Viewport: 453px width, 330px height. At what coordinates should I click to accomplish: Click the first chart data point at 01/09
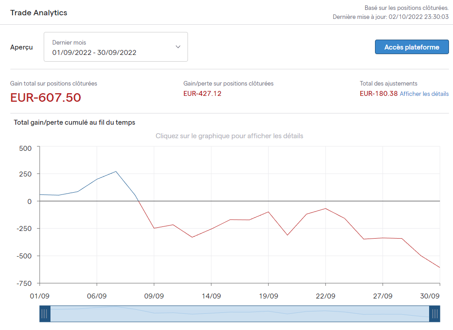click(x=40, y=194)
